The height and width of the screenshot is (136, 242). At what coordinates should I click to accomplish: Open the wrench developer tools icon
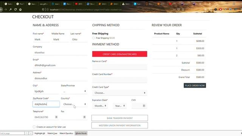(11, 9)
